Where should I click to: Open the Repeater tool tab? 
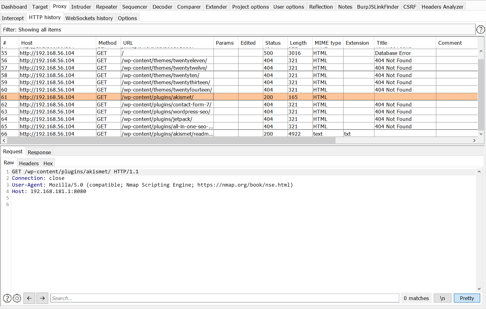(107, 7)
